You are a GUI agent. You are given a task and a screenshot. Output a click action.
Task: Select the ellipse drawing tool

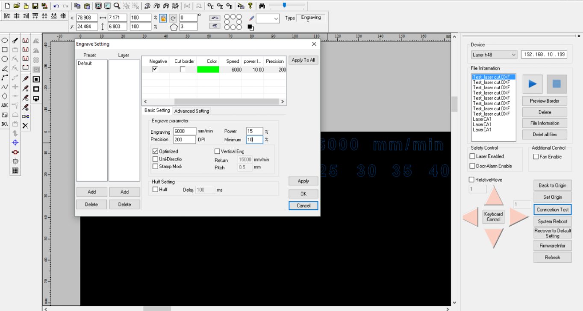(5, 40)
